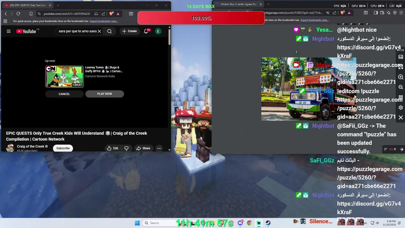
Task: Open the YouTube account avatar E
Action: [x=158, y=31]
